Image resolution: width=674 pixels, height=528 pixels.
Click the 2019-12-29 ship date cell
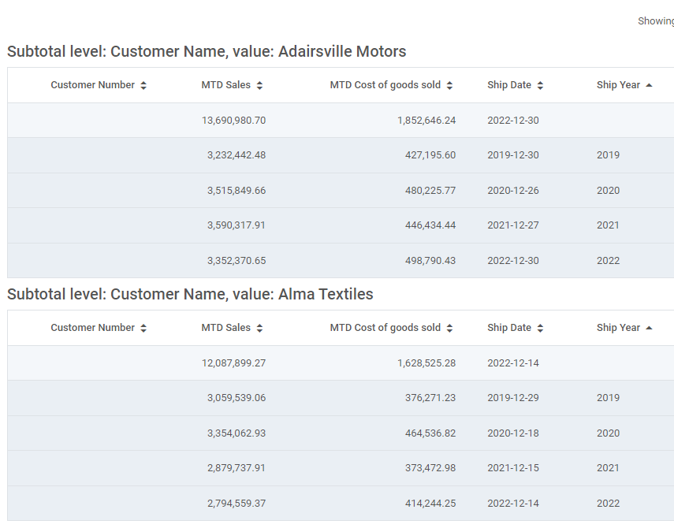pos(513,398)
